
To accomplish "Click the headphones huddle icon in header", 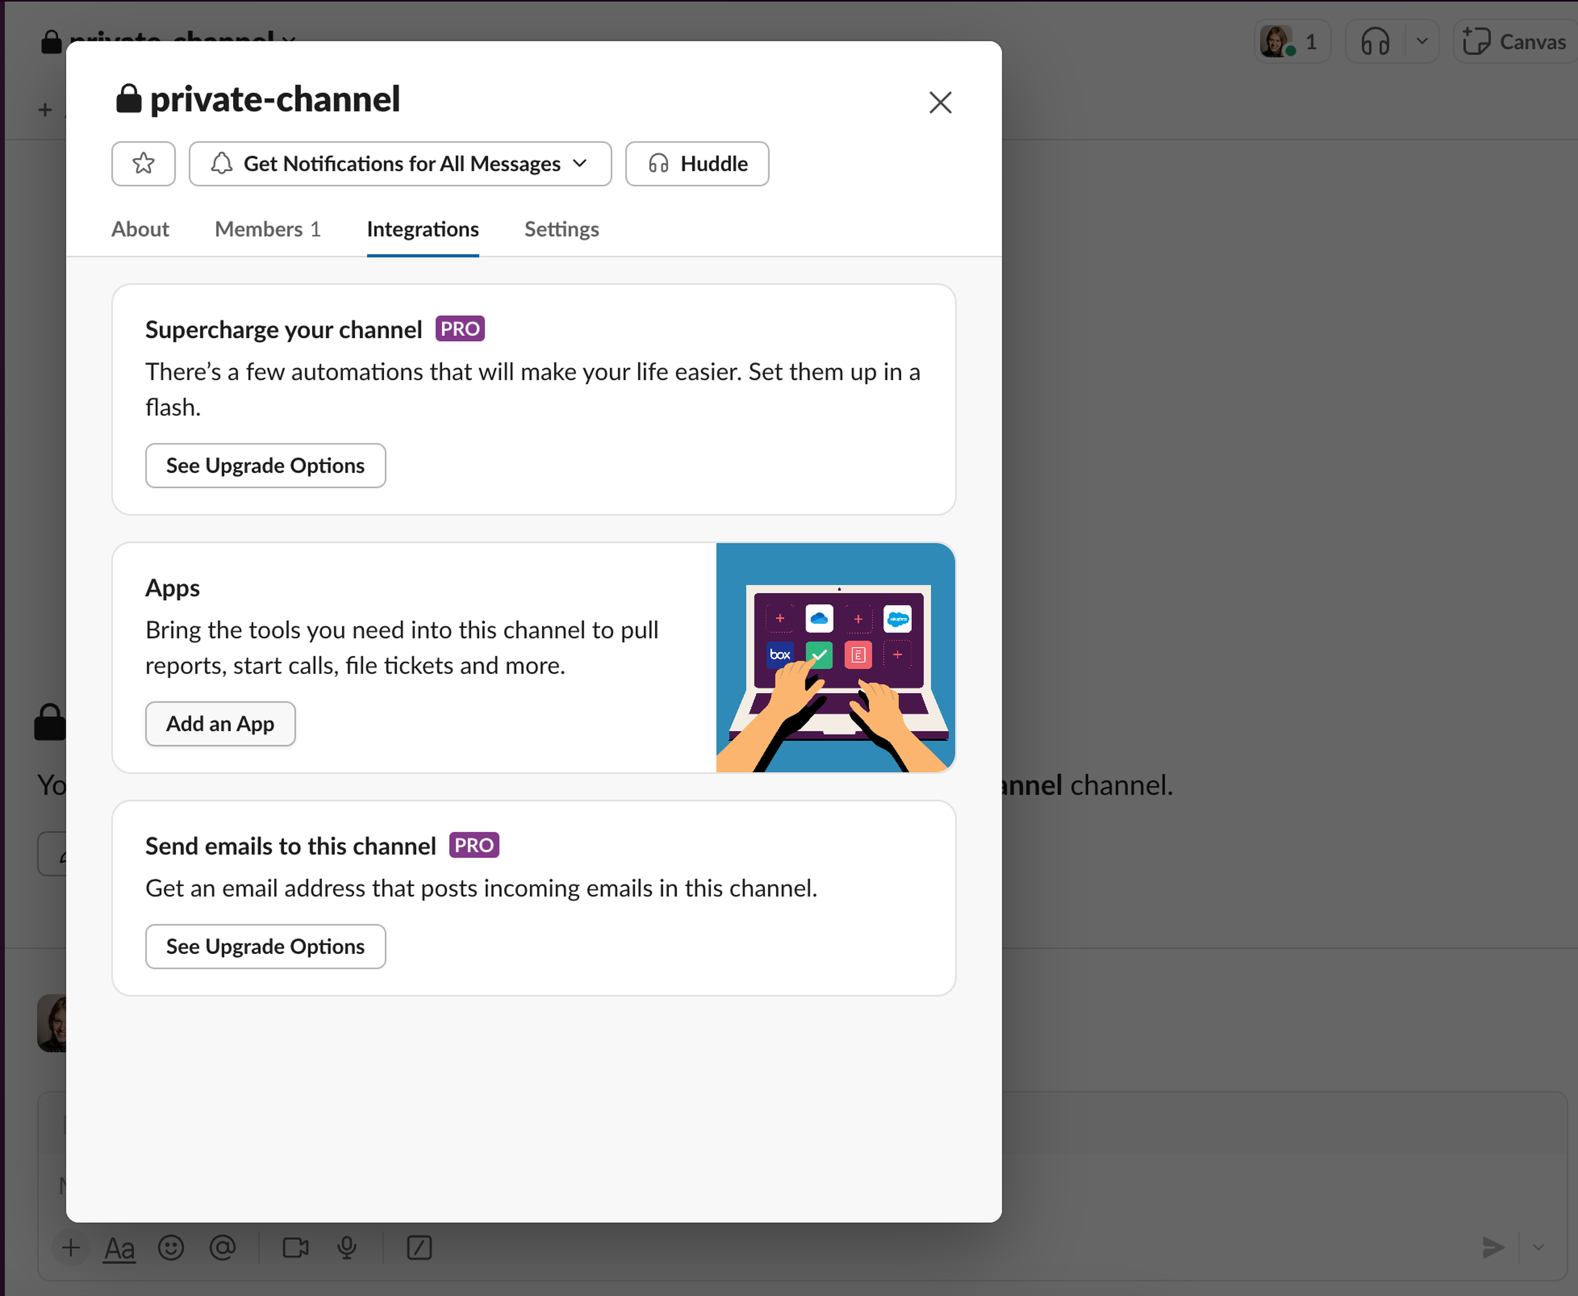I will [x=1375, y=42].
